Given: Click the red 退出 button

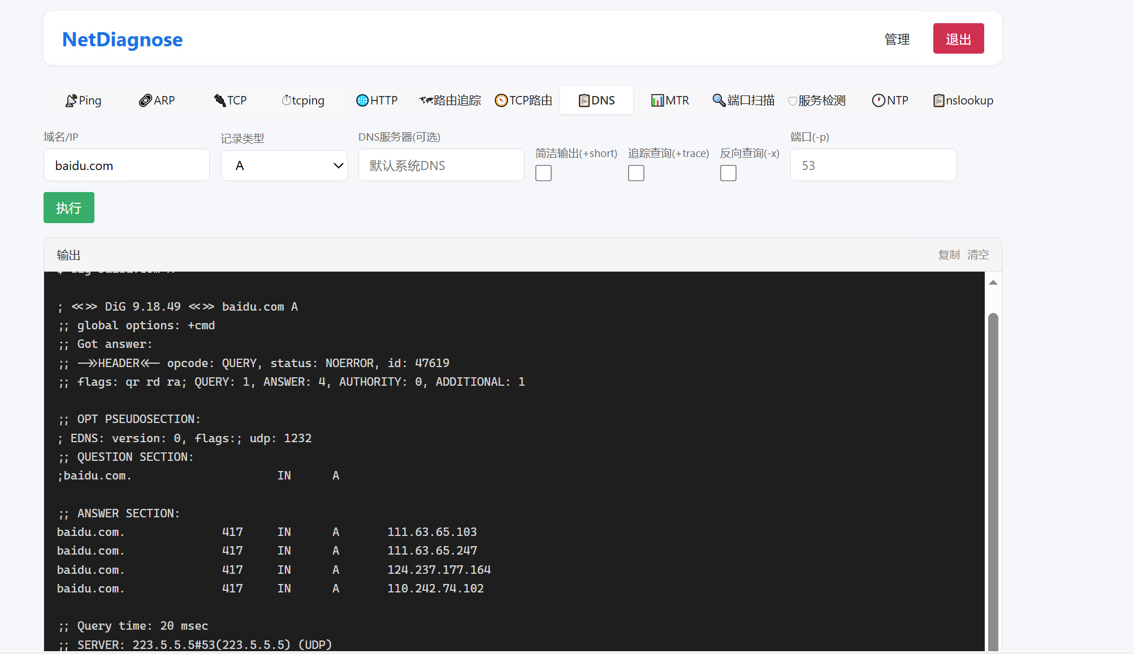Looking at the screenshot, I should click(958, 38).
